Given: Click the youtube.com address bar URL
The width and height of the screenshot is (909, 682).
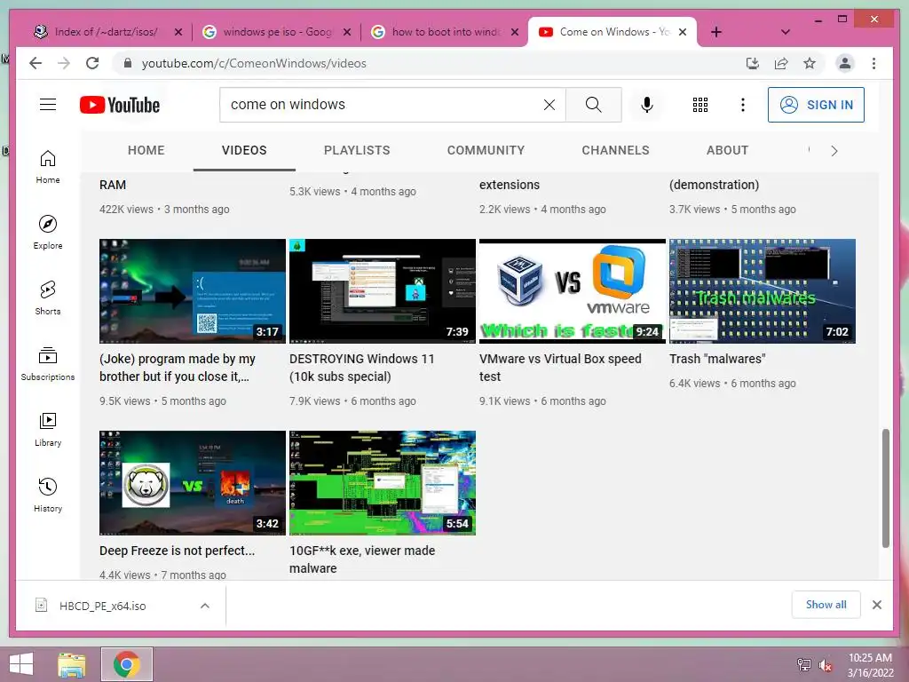Looking at the screenshot, I should tap(254, 63).
